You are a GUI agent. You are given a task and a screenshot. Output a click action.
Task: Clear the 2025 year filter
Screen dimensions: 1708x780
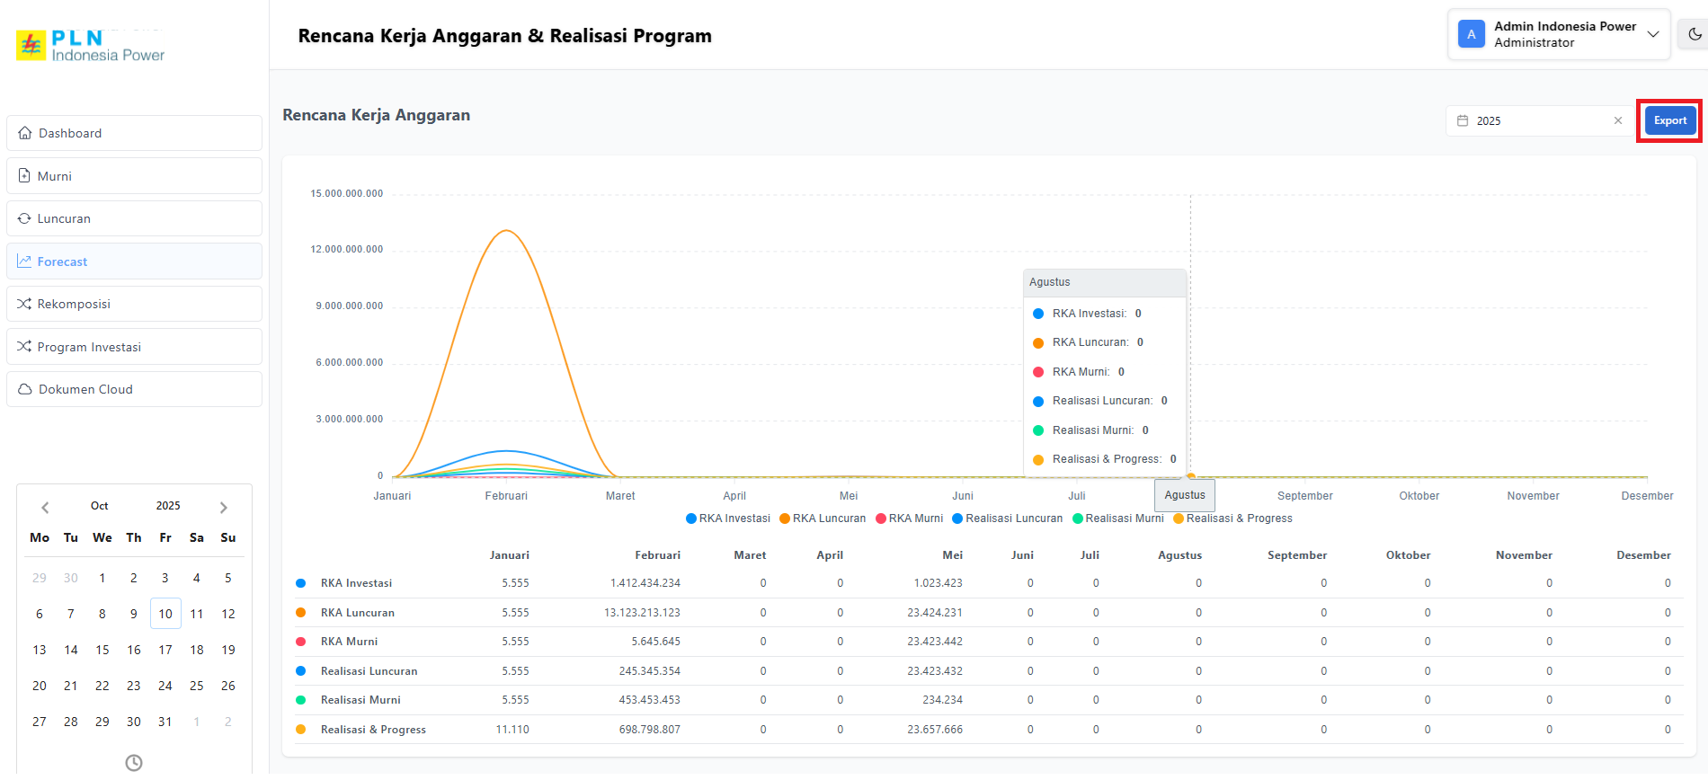pyautogui.click(x=1618, y=120)
